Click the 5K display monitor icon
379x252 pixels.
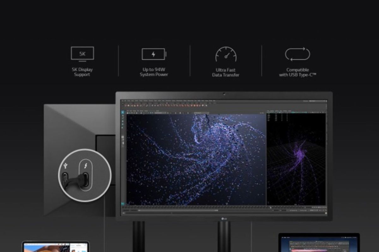(x=82, y=54)
